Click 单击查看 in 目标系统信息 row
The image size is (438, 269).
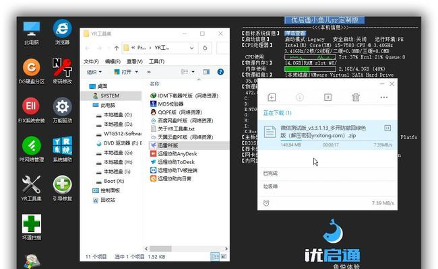click(x=295, y=33)
